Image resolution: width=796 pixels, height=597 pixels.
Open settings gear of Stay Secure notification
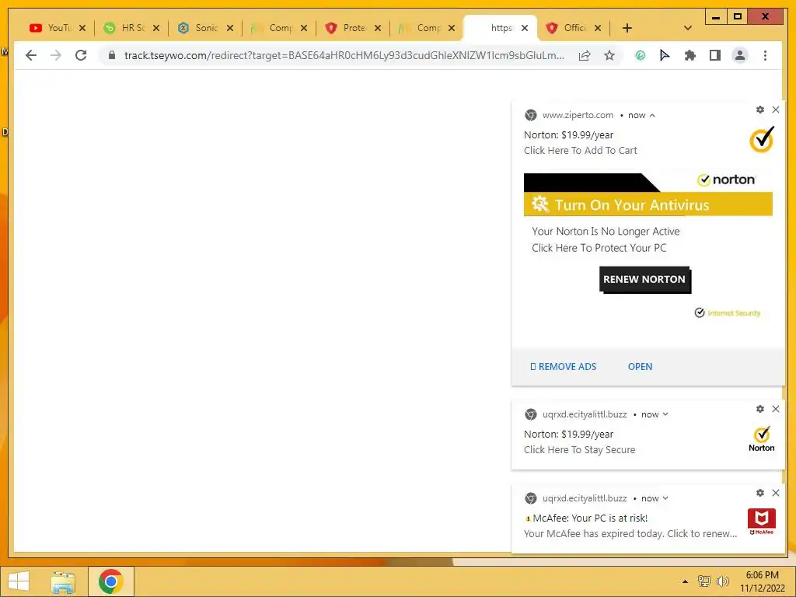tap(760, 409)
